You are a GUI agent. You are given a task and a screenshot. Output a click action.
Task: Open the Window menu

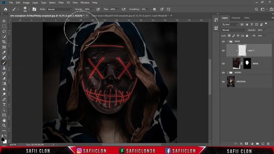[x=85, y=3]
